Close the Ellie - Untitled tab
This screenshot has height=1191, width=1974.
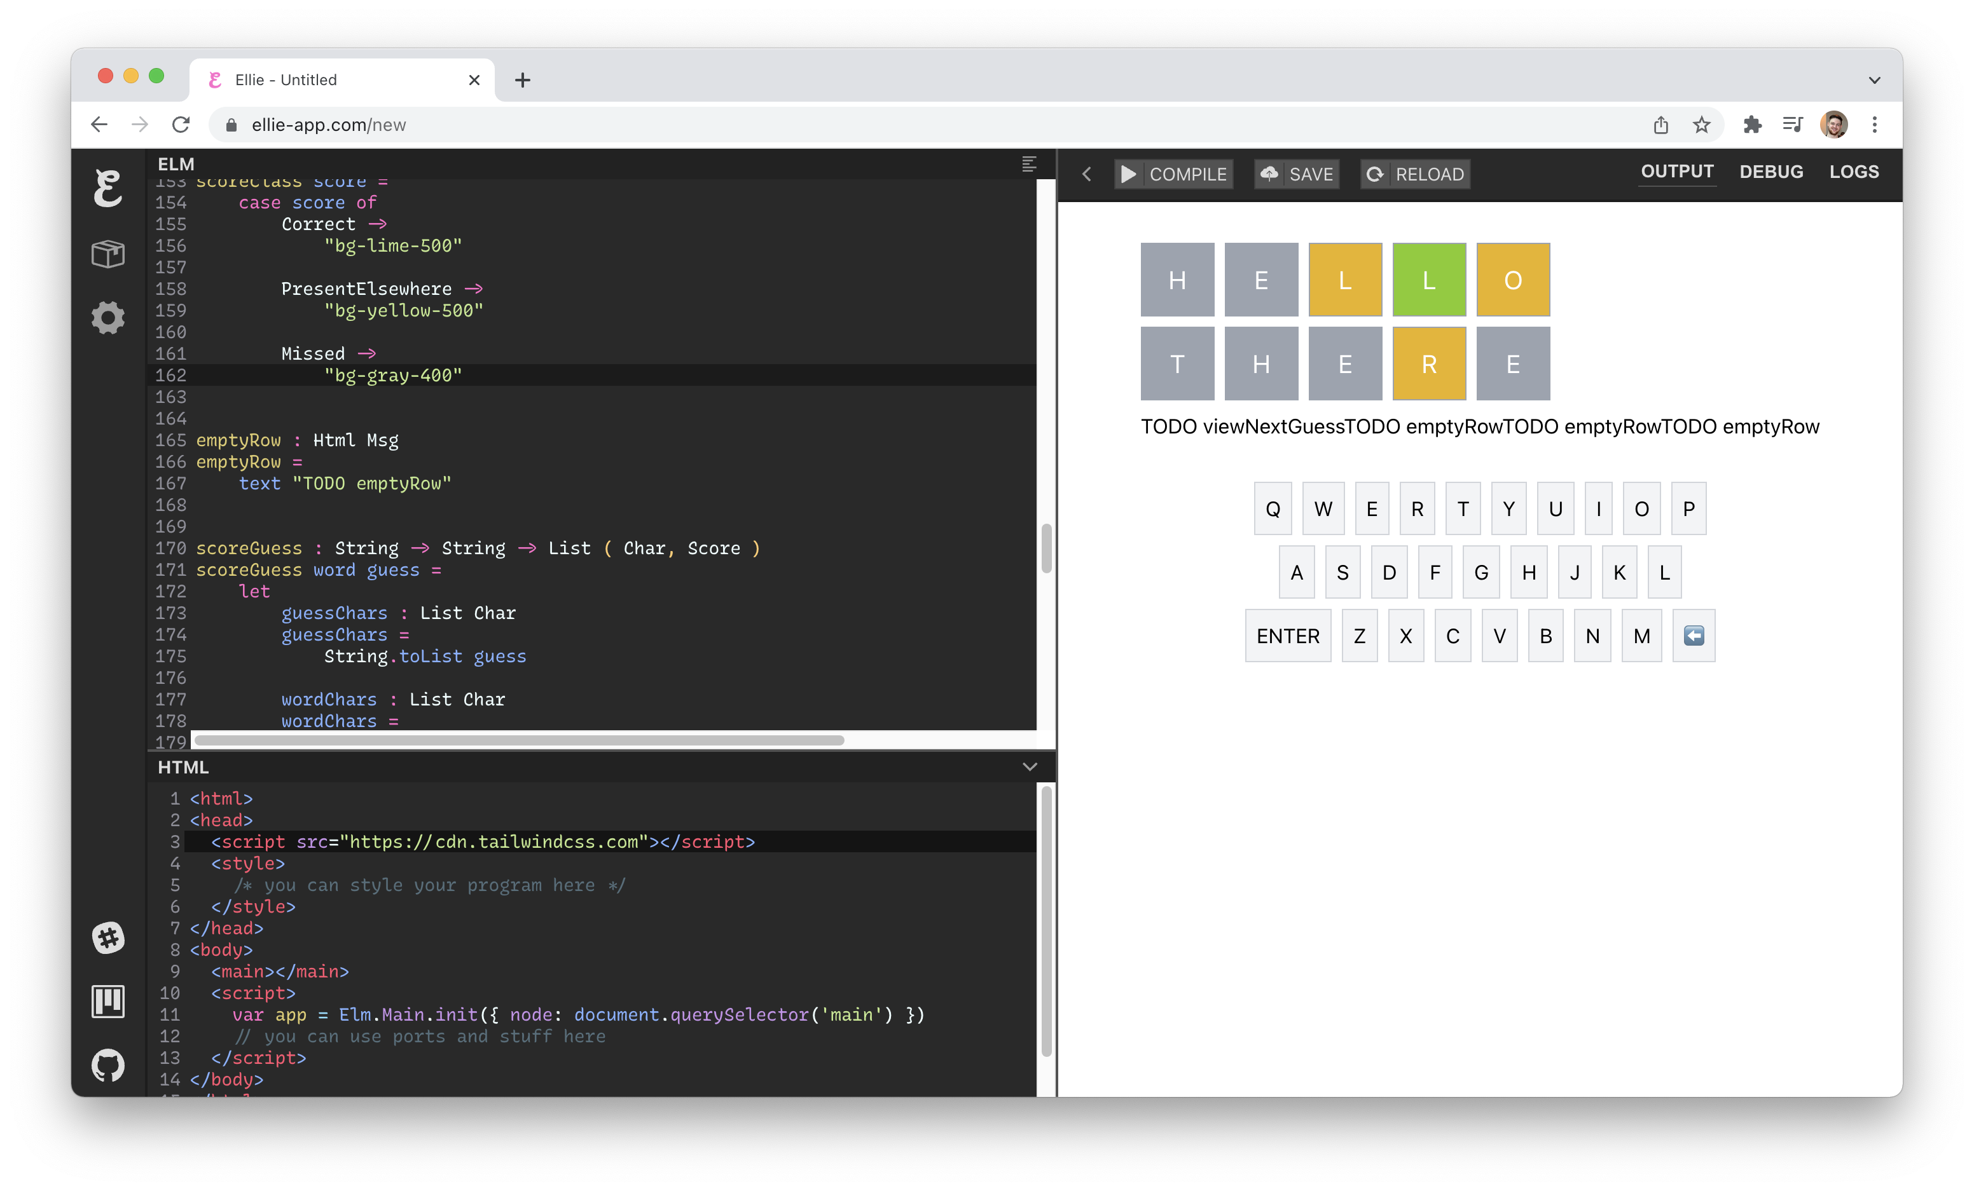point(474,80)
